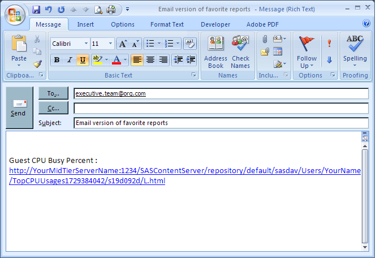Align text left
This screenshot has width=376, height=258.
click(x=137, y=59)
